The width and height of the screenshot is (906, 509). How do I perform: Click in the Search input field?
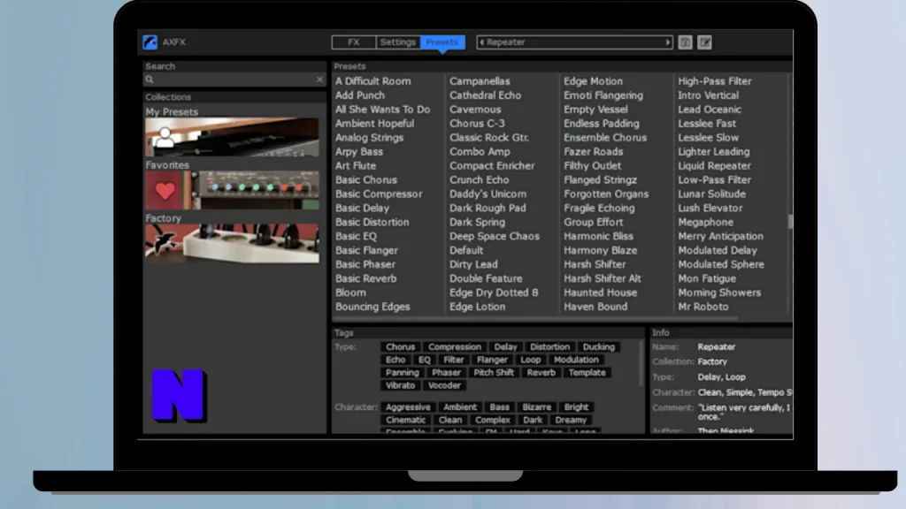(x=234, y=80)
